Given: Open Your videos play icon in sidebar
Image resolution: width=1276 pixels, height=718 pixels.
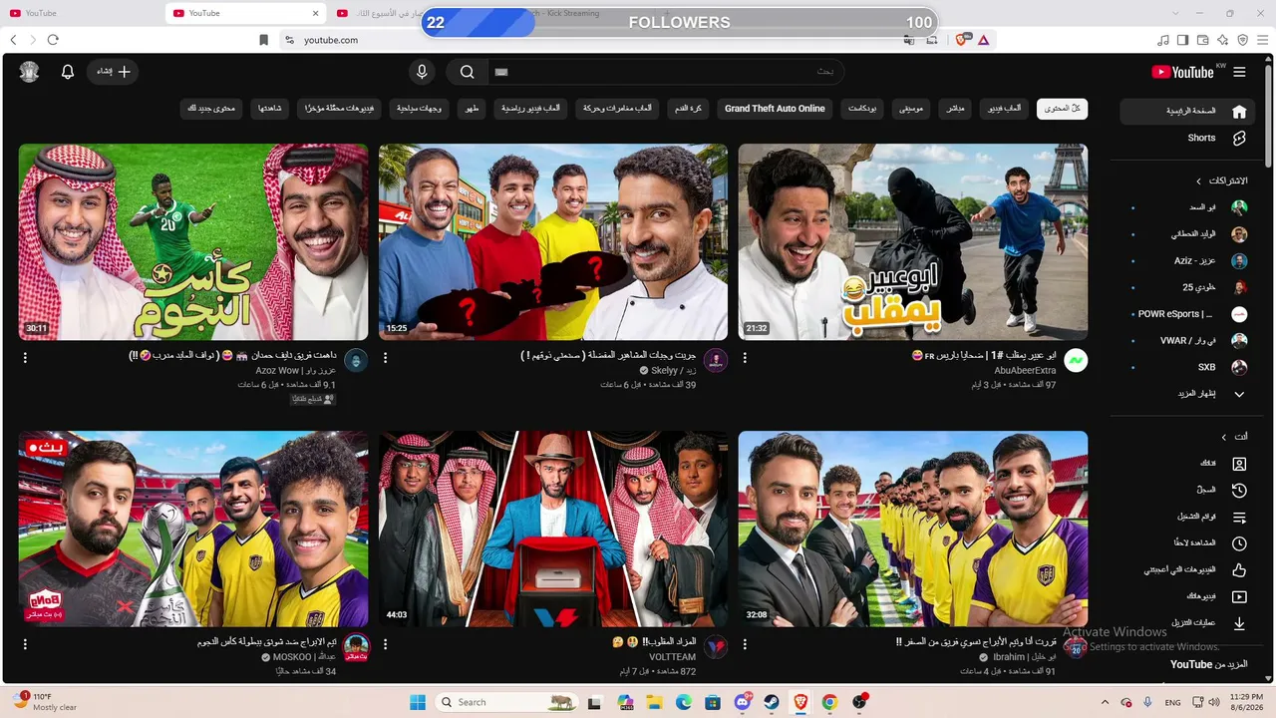Looking at the screenshot, I should [x=1239, y=597].
